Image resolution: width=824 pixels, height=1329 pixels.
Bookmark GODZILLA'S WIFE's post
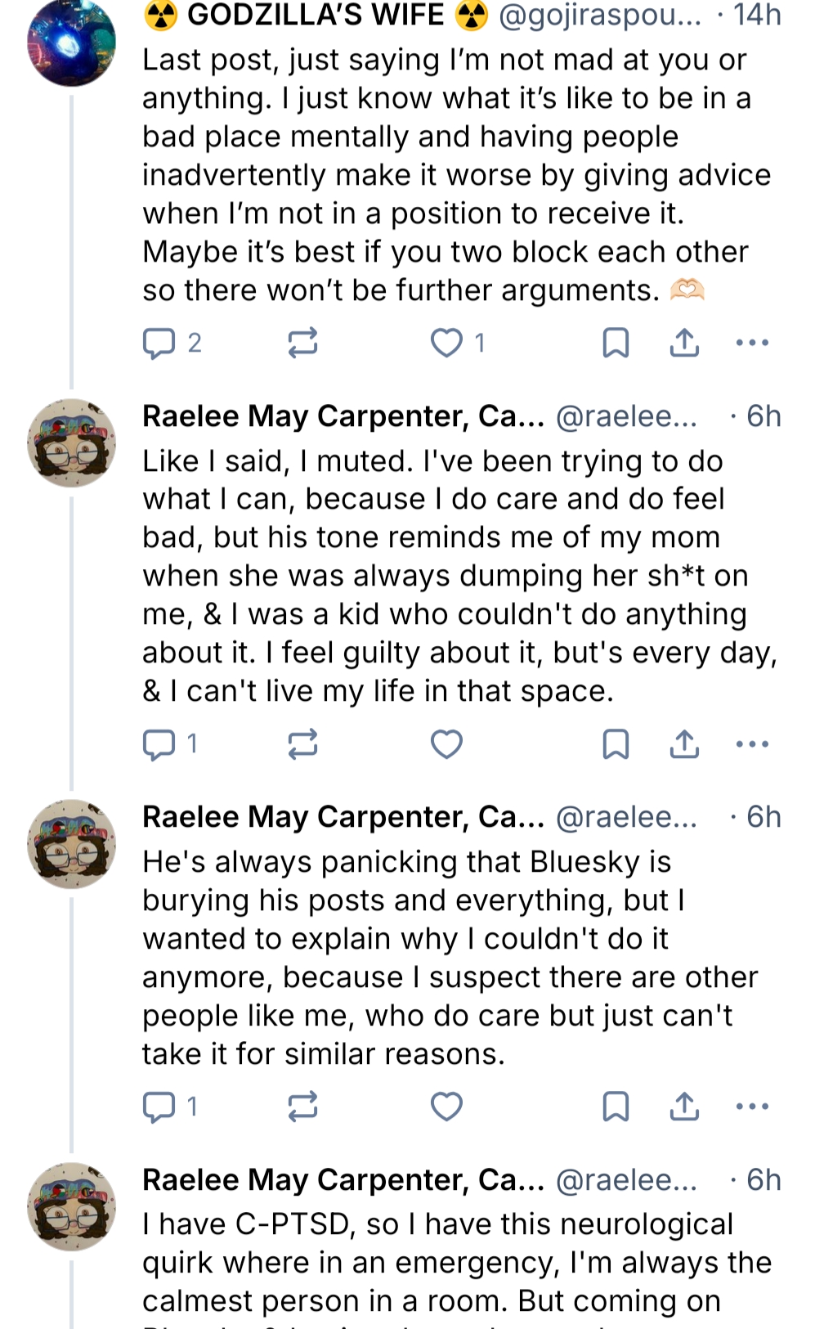pyautogui.click(x=616, y=343)
